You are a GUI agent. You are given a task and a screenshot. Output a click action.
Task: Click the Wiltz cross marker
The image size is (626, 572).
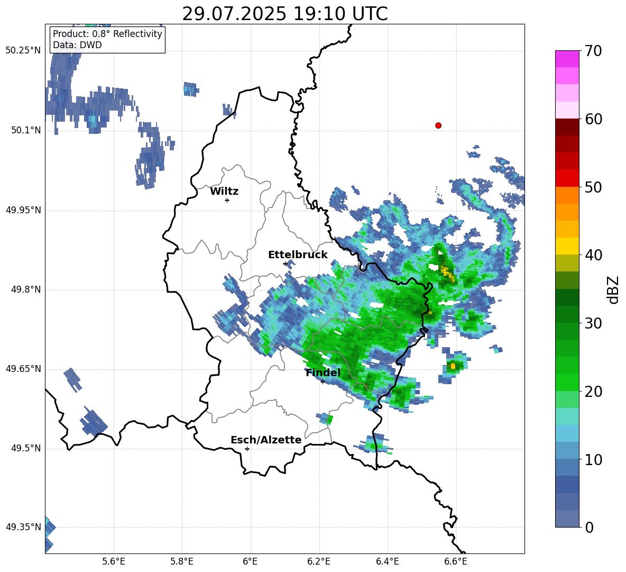227,200
